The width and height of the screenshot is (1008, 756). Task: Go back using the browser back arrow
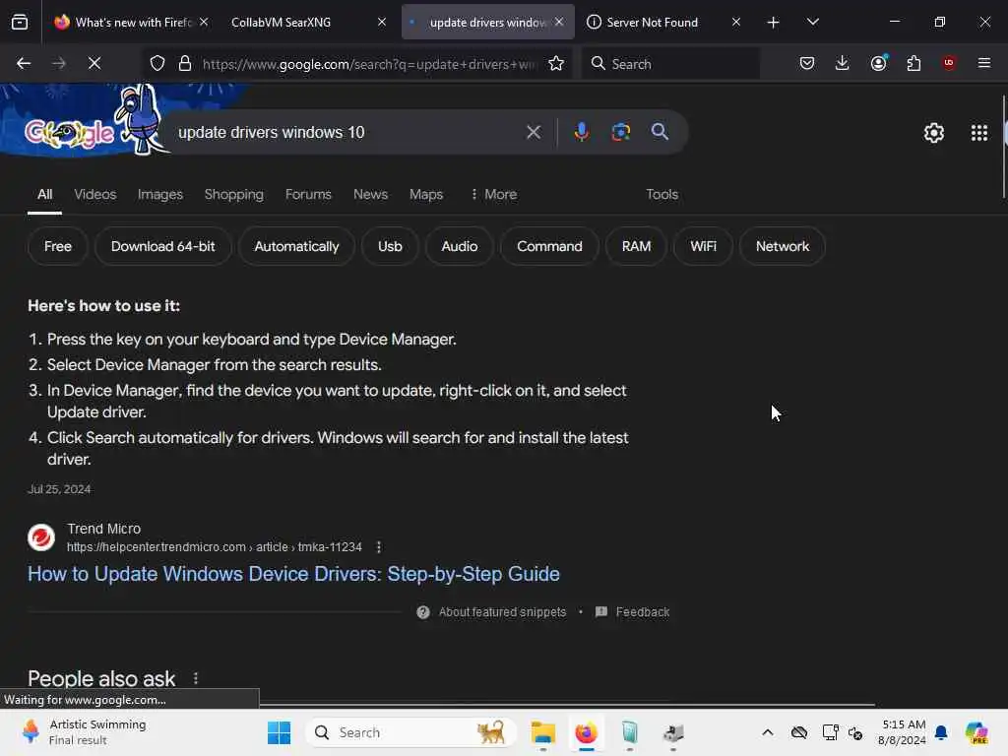(24, 63)
